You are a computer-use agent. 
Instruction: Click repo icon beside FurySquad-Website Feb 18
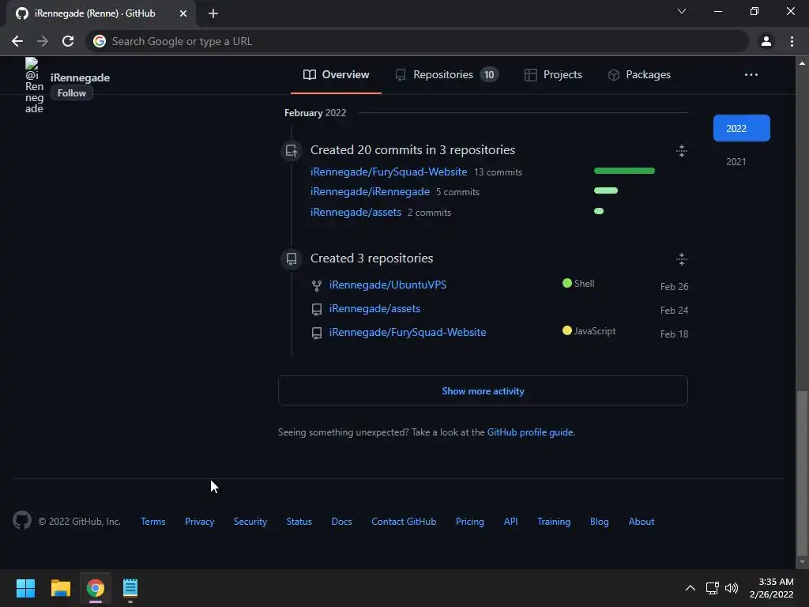coord(317,333)
